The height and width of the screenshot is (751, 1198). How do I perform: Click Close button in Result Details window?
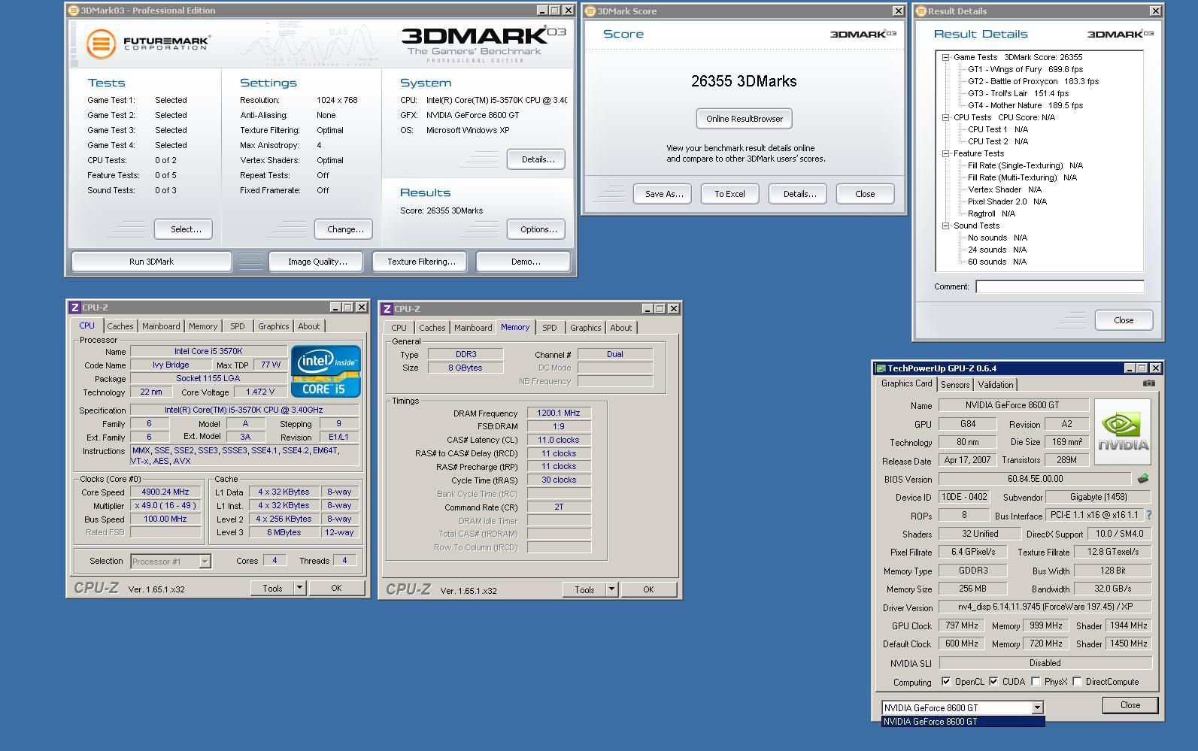pyautogui.click(x=1124, y=320)
